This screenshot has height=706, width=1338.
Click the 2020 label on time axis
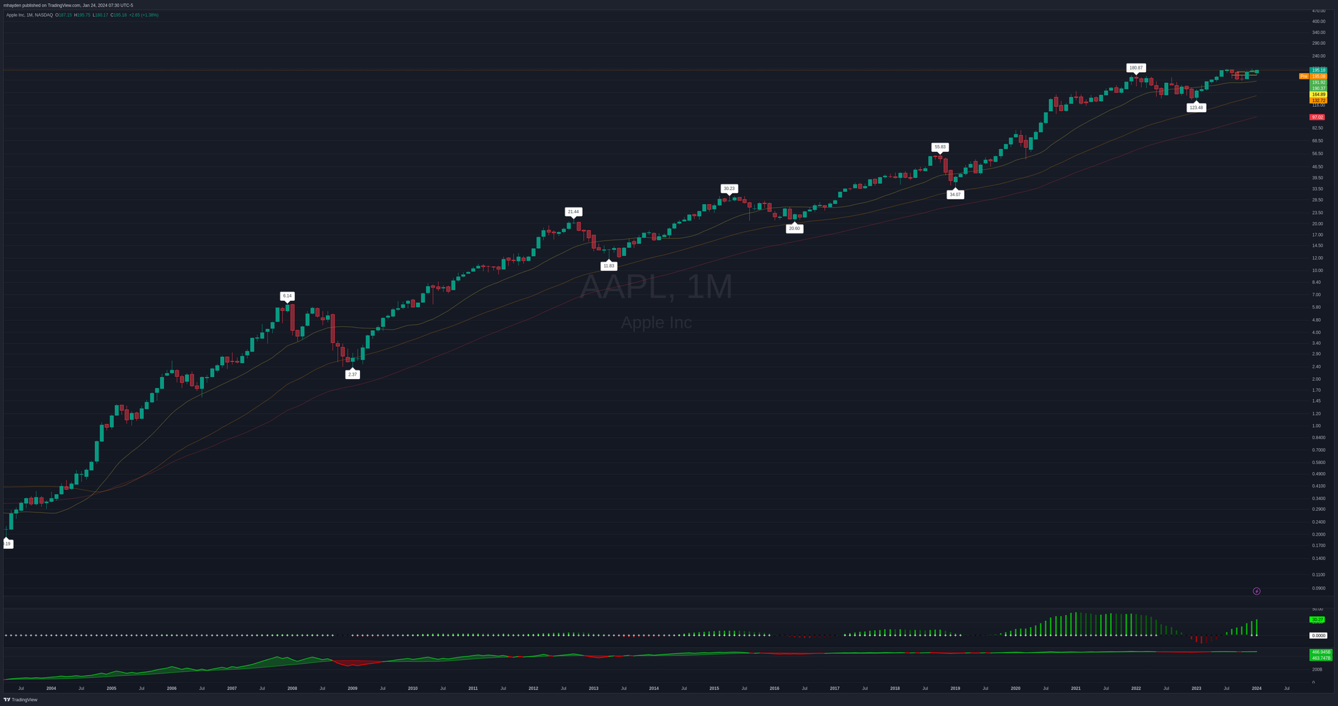click(1016, 688)
